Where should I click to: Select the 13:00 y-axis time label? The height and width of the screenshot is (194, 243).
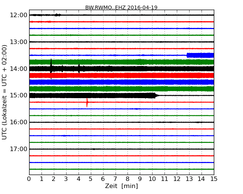tap(18, 42)
